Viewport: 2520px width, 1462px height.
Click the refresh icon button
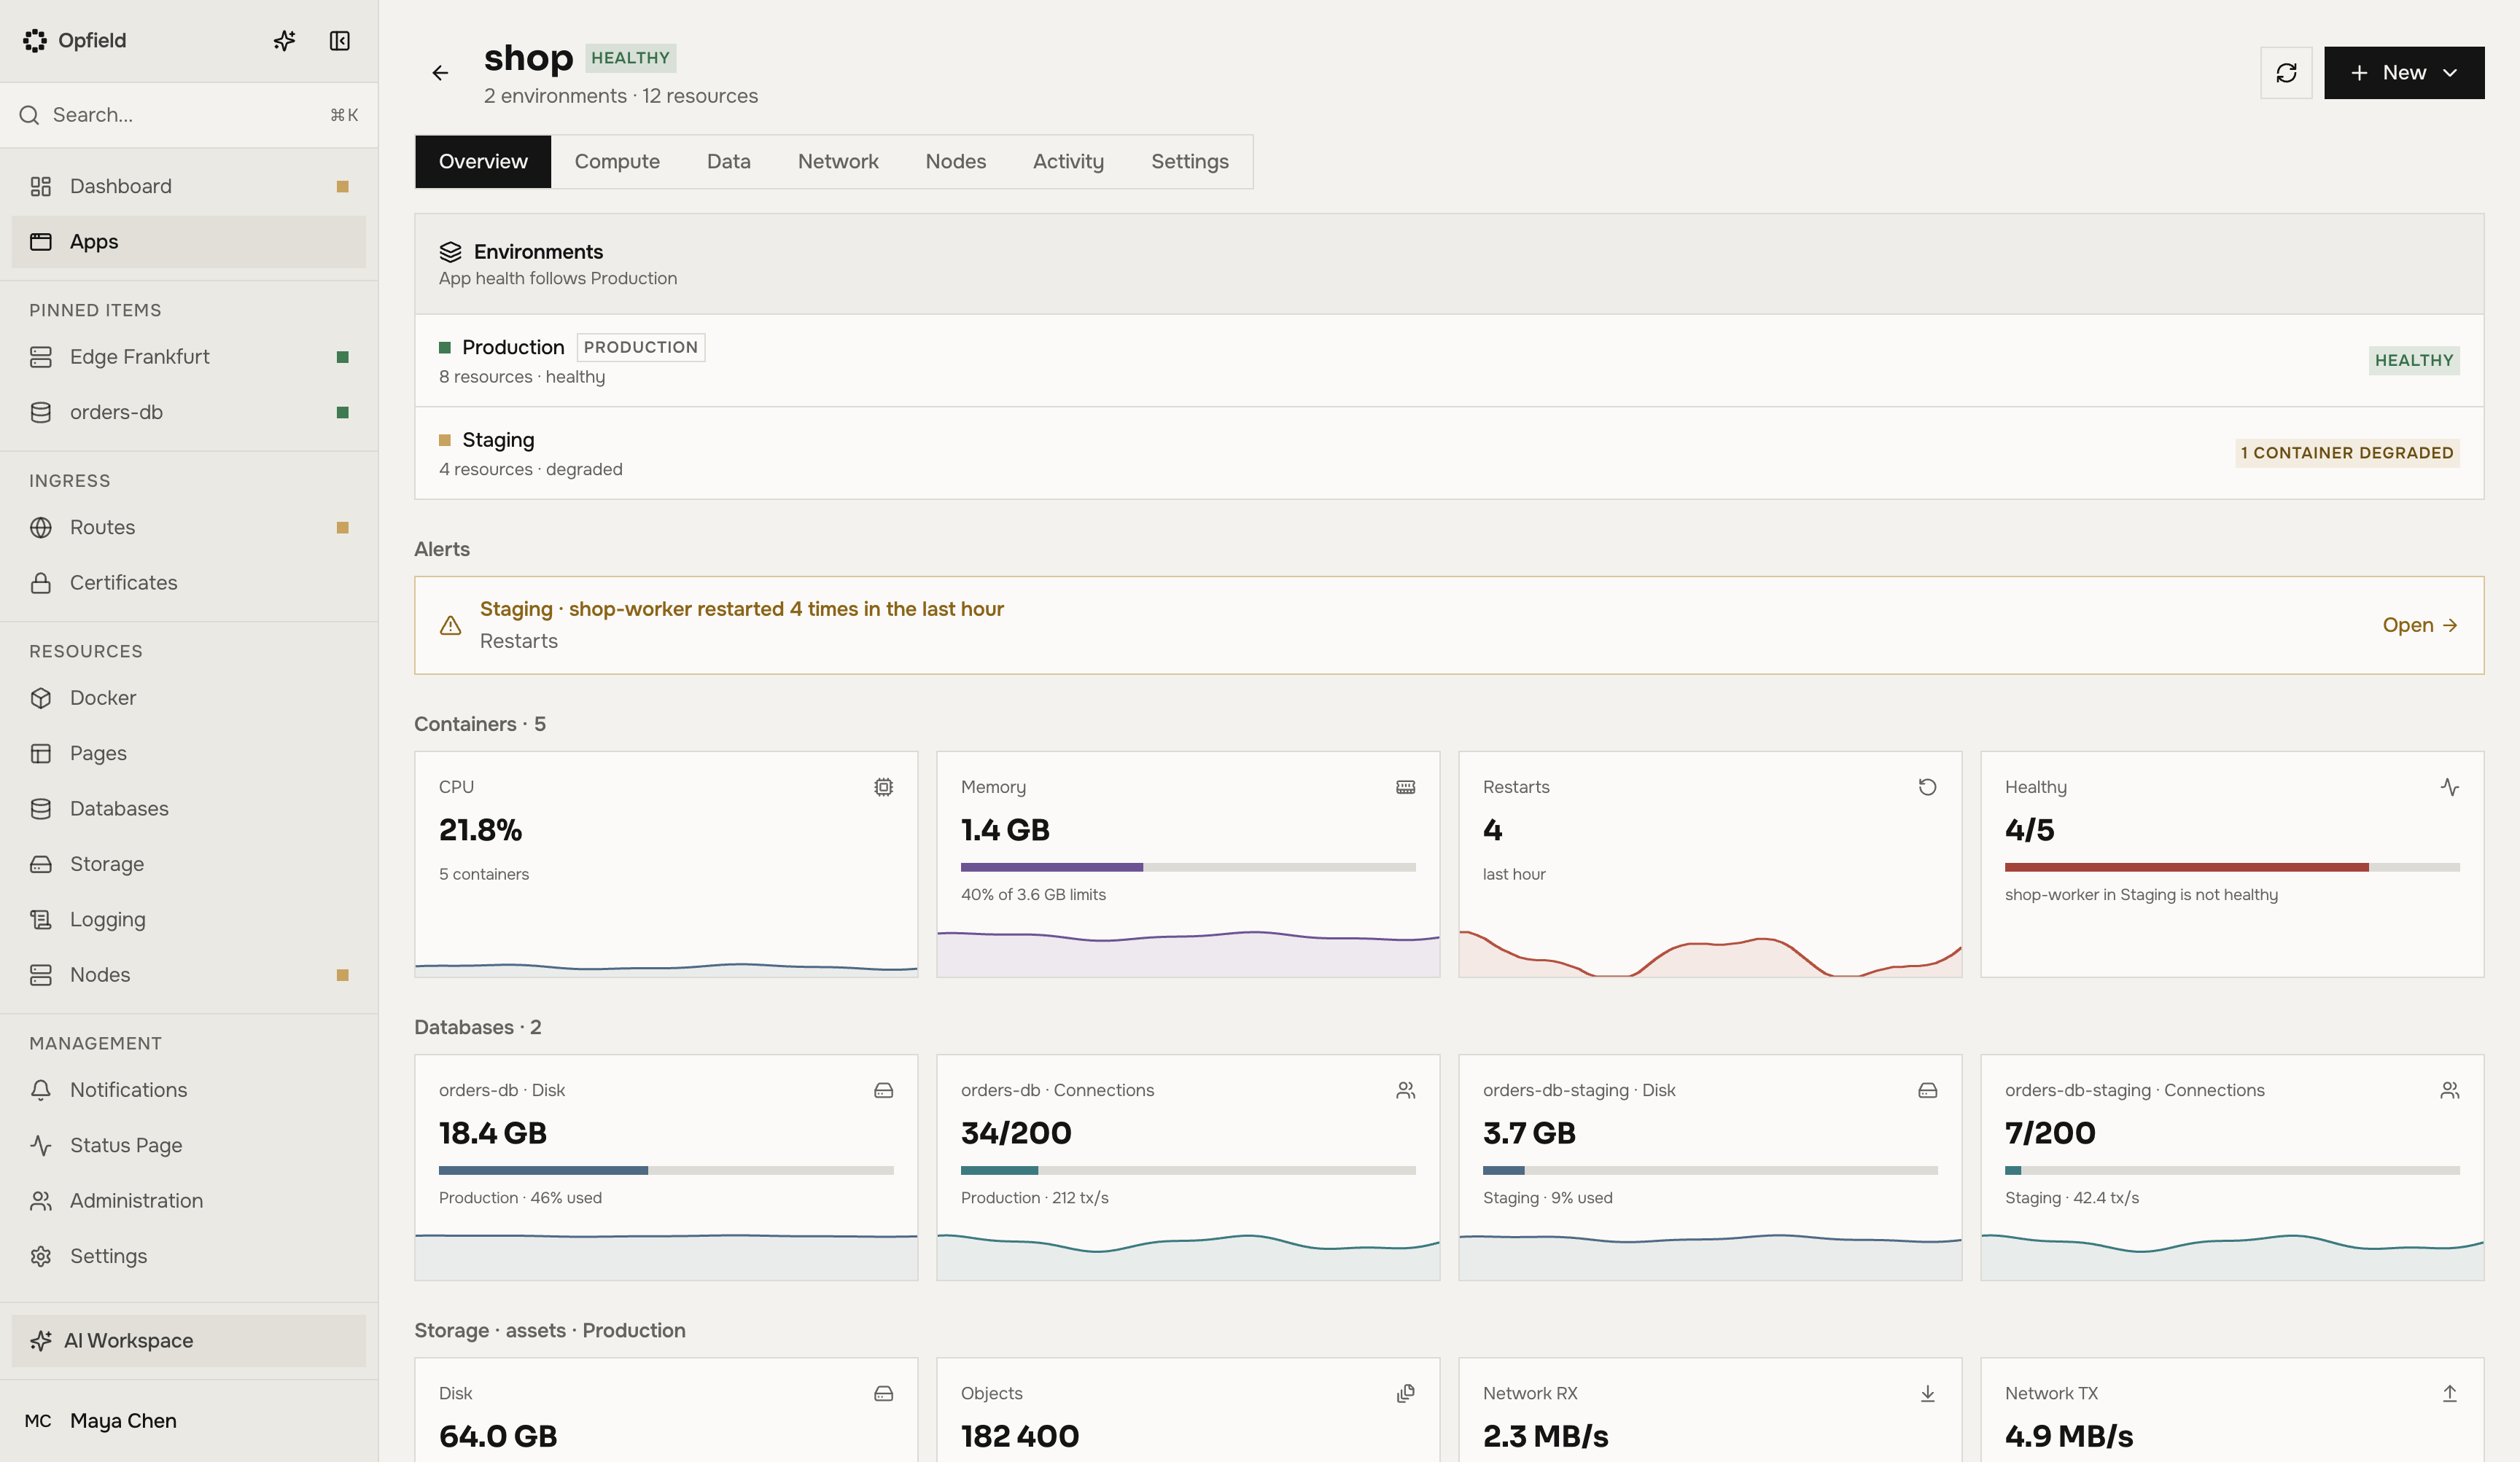[x=2286, y=73]
